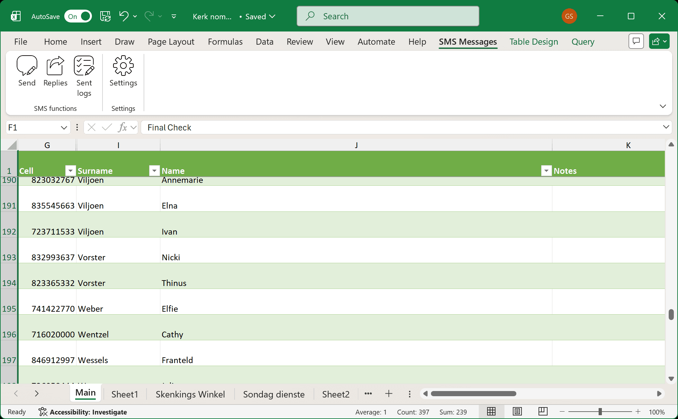Image resolution: width=678 pixels, height=419 pixels.
Task: Cancel the formula bar entry
Action: 92,128
